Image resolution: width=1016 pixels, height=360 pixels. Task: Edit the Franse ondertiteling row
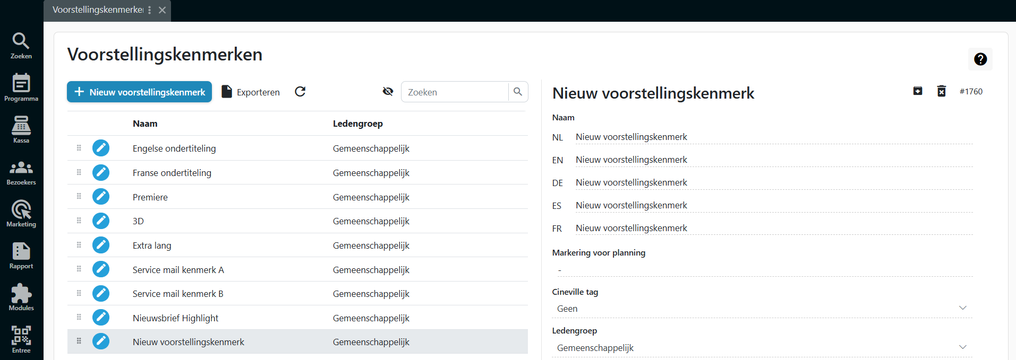click(101, 172)
